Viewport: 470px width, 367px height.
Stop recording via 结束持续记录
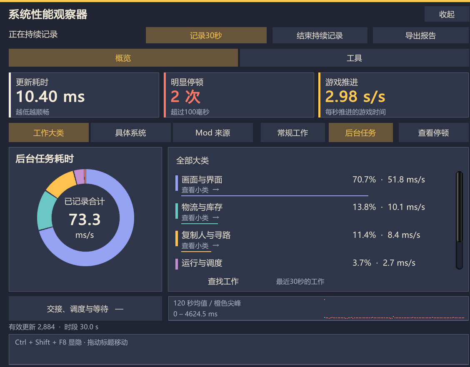(x=320, y=35)
